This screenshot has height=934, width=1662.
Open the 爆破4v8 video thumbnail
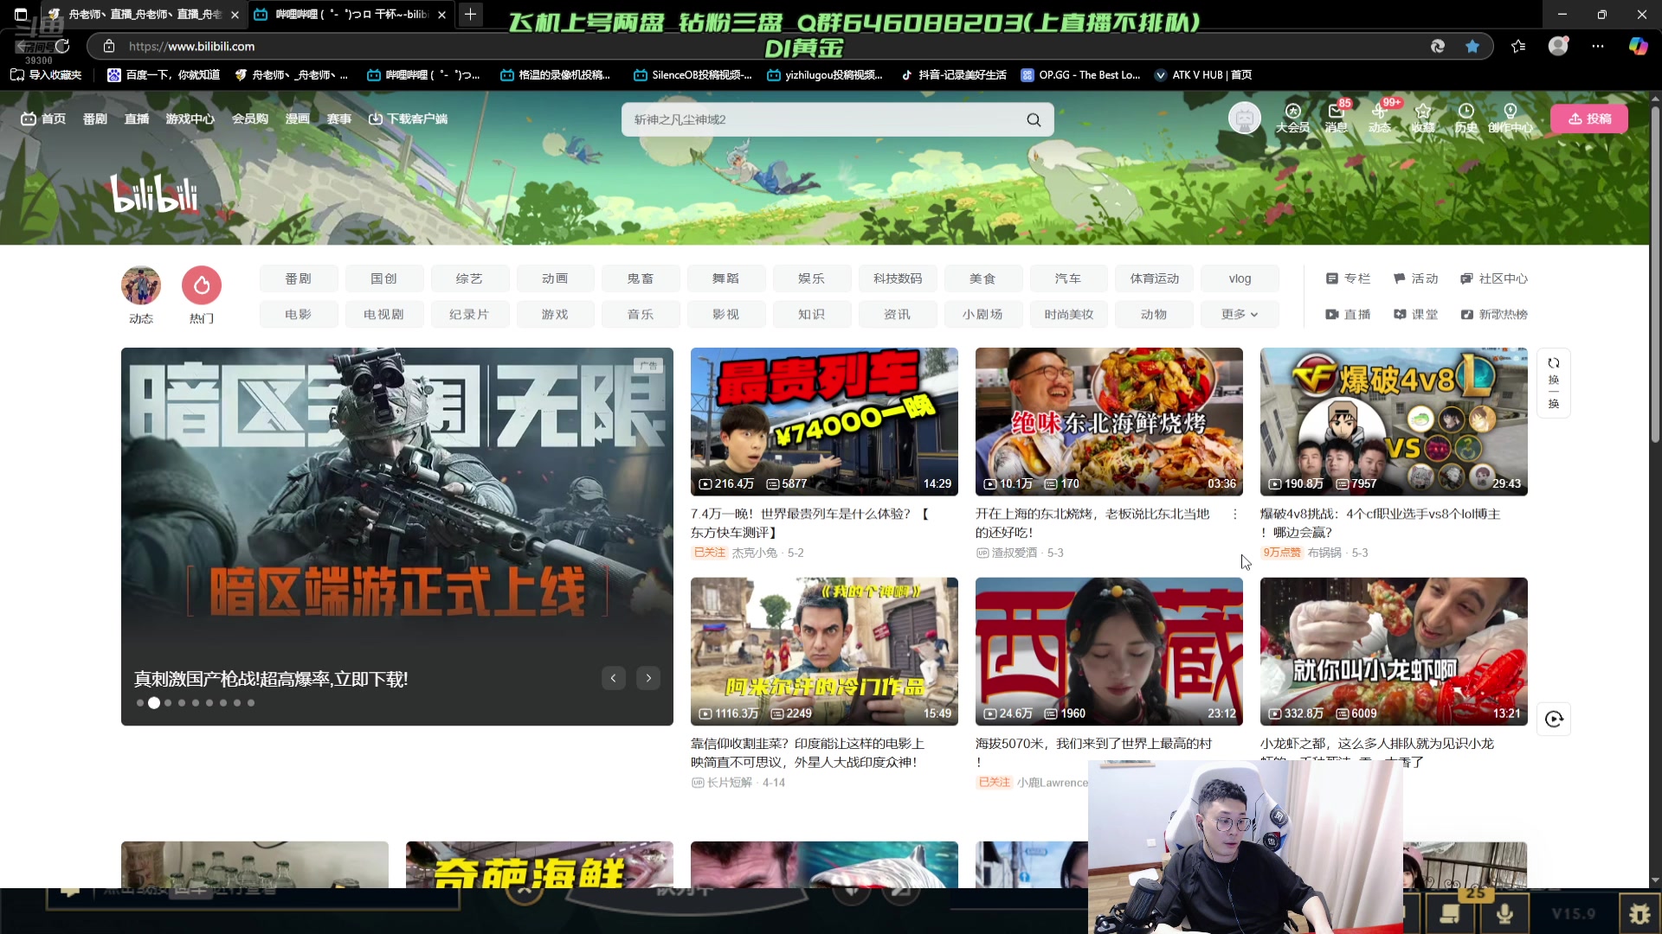tap(1394, 421)
